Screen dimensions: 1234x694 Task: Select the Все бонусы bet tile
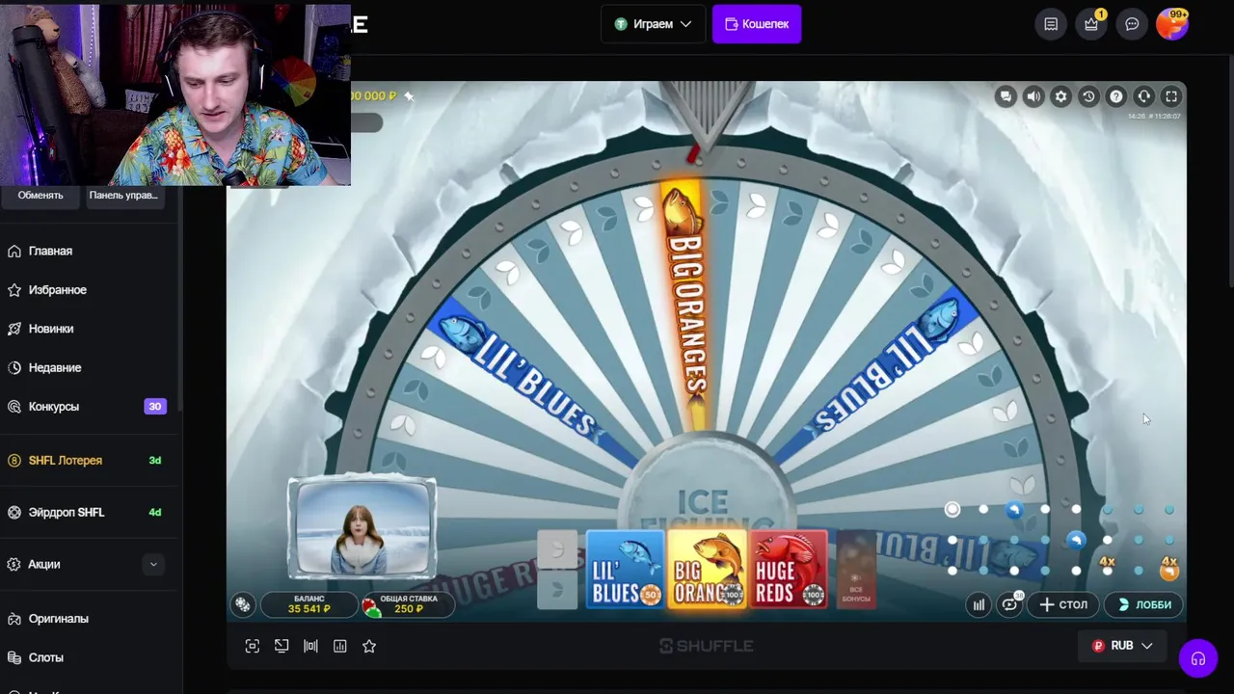coord(855,570)
